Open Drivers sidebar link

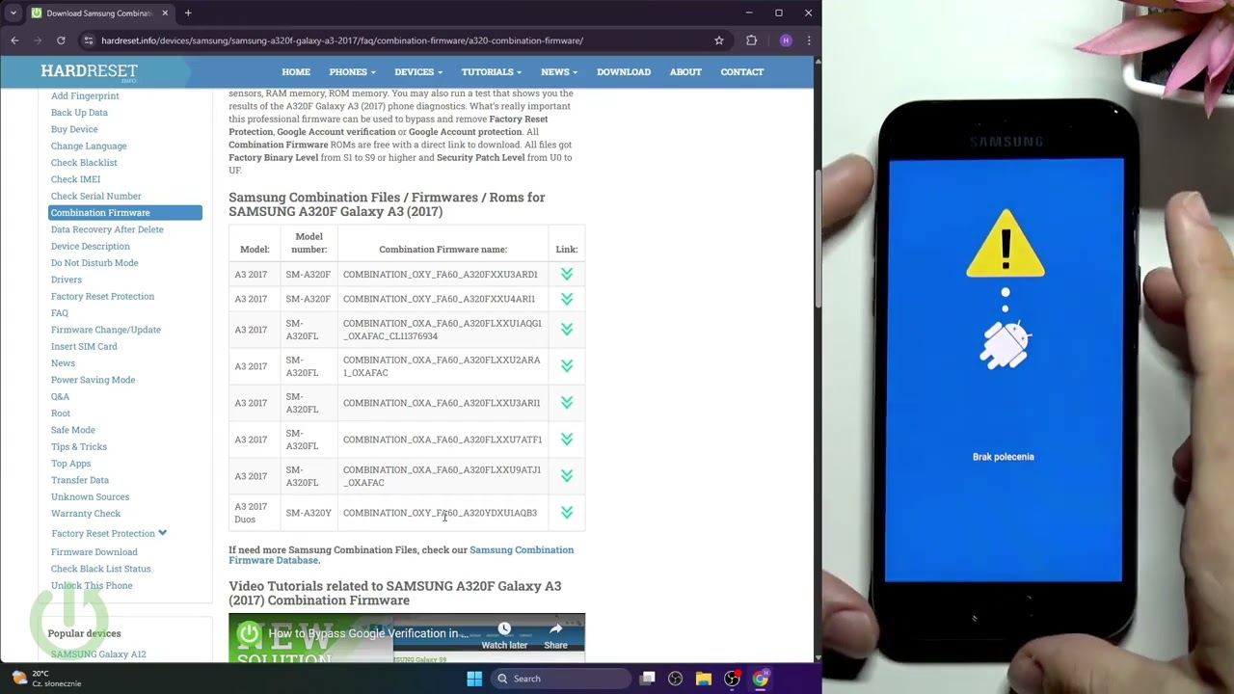coord(67,280)
